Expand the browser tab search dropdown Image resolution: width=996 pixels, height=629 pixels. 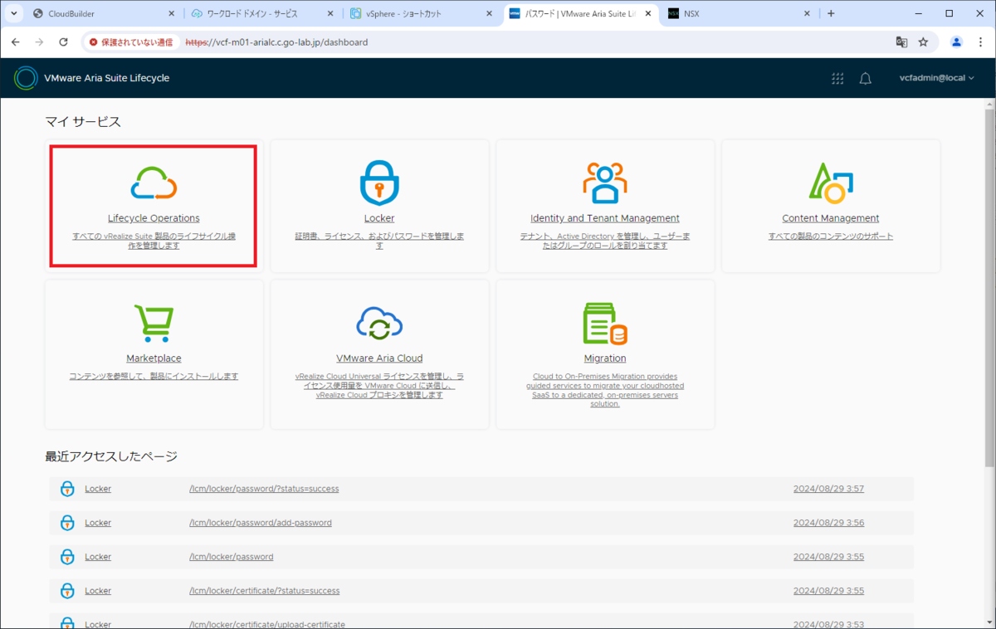click(14, 13)
